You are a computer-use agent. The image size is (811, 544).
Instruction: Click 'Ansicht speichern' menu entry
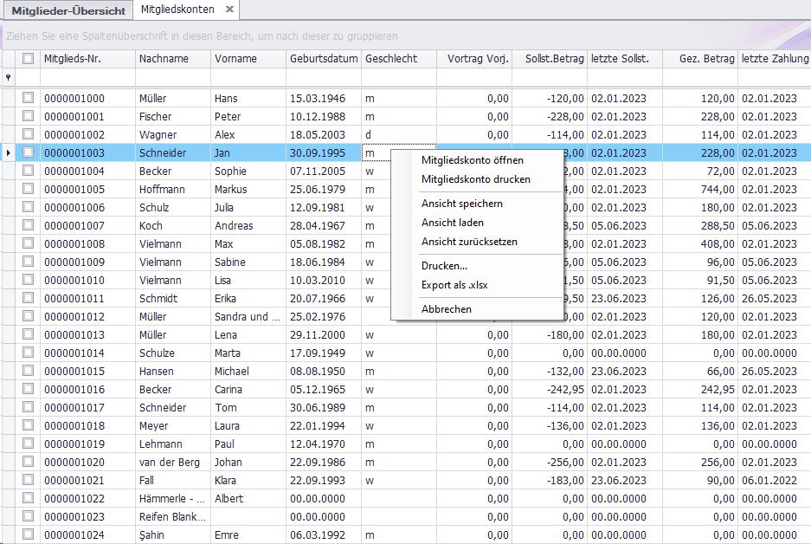tap(461, 204)
